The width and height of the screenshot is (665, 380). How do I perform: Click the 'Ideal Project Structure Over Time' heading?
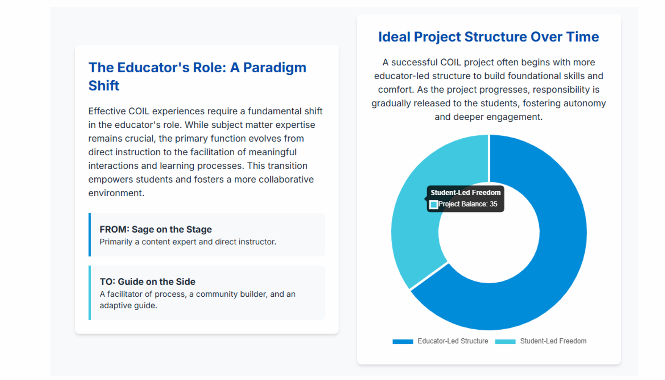point(488,37)
